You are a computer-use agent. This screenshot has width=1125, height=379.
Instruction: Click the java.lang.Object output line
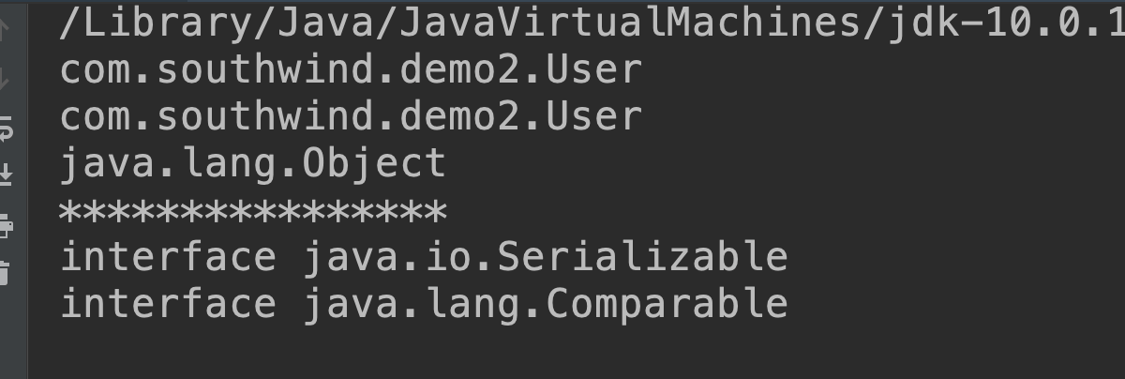click(253, 163)
